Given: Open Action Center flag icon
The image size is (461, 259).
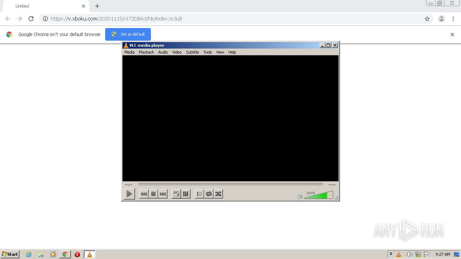Looking at the screenshot, I should click(427, 254).
